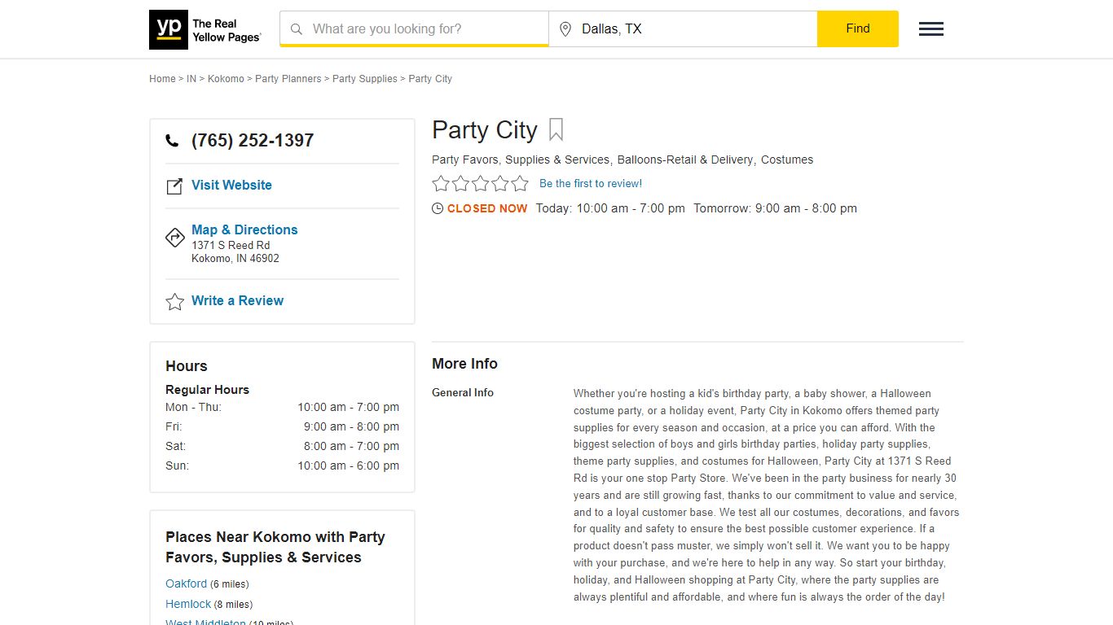
Task: Bookmark Party City with ribbon icon
Action: pyautogui.click(x=556, y=130)
